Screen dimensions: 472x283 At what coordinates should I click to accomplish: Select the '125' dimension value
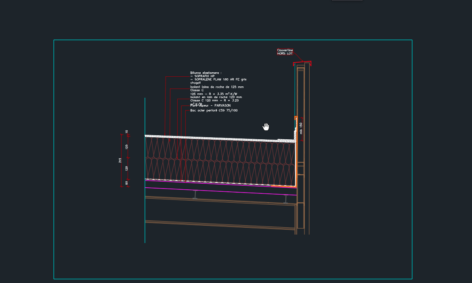[x=127, y=147]
